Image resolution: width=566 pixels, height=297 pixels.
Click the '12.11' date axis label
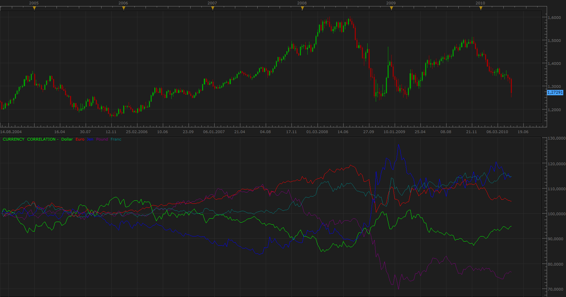click(x=111, y=132)
